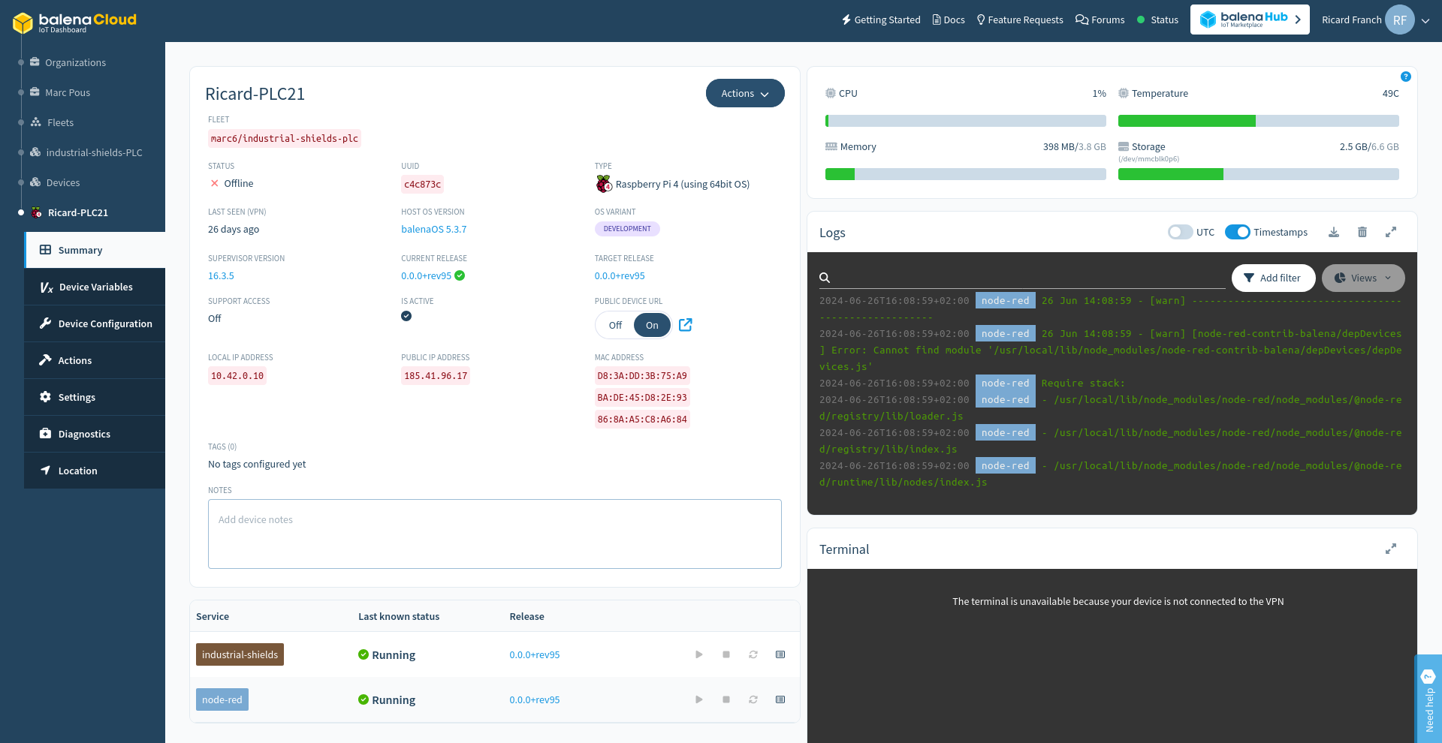
Task: Switch public device URL to Off
Action: [615, 325]
